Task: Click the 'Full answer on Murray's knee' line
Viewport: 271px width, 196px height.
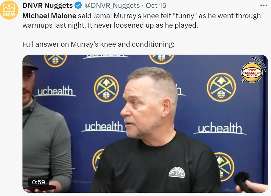Action: (98, 44)
